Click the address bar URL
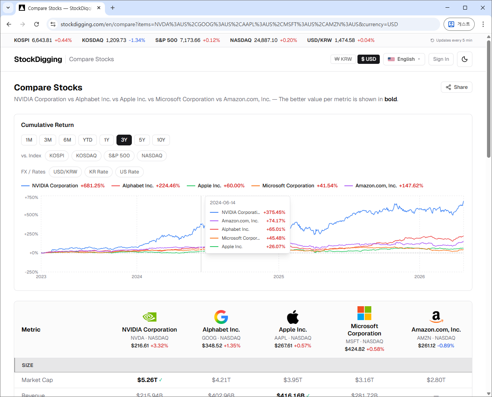This screenshot has height=397, width=492. (229, 24)
